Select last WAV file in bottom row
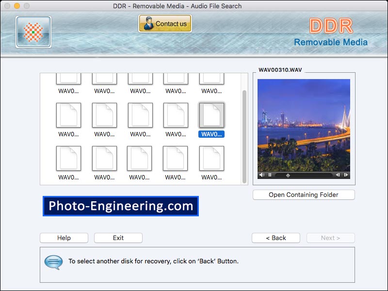 click(x=211, y=159)
